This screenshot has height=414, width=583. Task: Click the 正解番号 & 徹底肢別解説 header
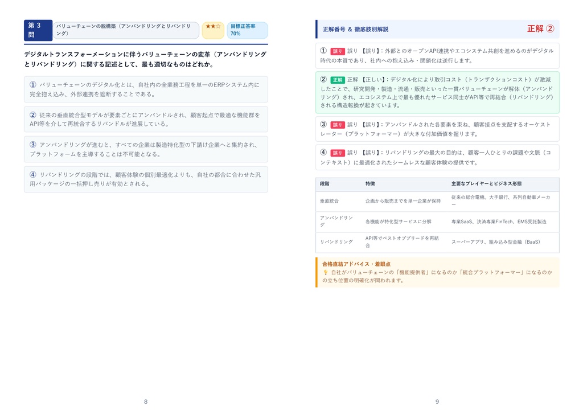(355, 30)
